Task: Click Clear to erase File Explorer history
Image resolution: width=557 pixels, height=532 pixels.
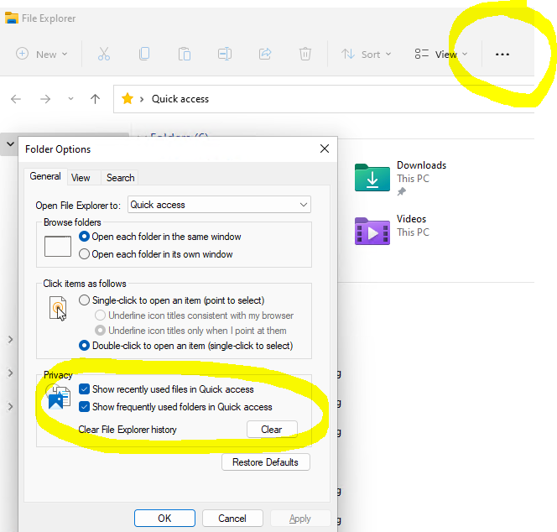Action: pyautogui.click(x=272, y=430)
